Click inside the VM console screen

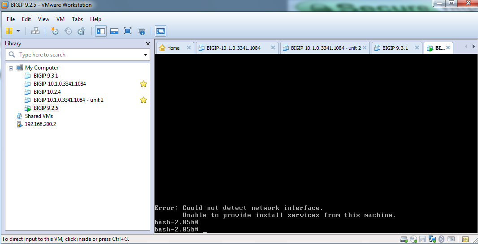(316, 144)
